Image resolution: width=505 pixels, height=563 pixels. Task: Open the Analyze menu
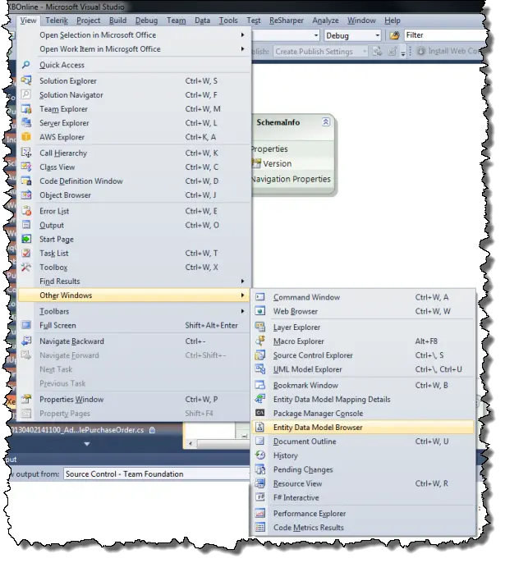pyautogui.click(x=325, y=21)
